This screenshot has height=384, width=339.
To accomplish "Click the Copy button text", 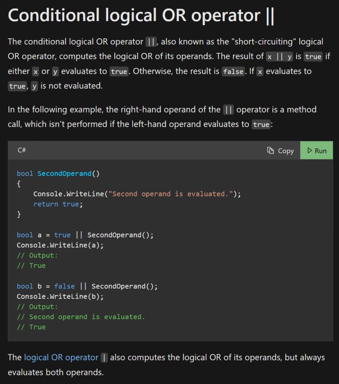I will point(286,151).
